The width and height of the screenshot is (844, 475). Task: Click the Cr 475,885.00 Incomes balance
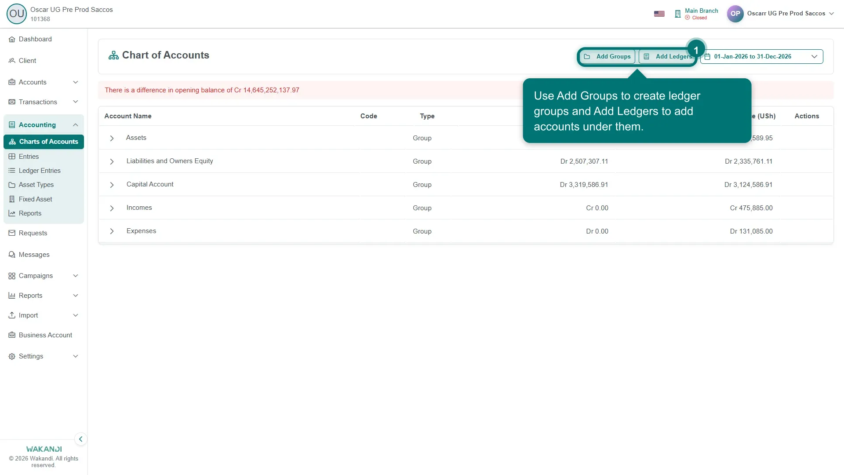751,208
